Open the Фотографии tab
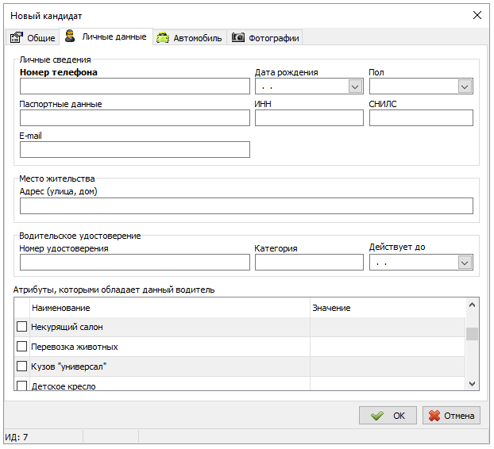494x449 pixels. (264, 38)
